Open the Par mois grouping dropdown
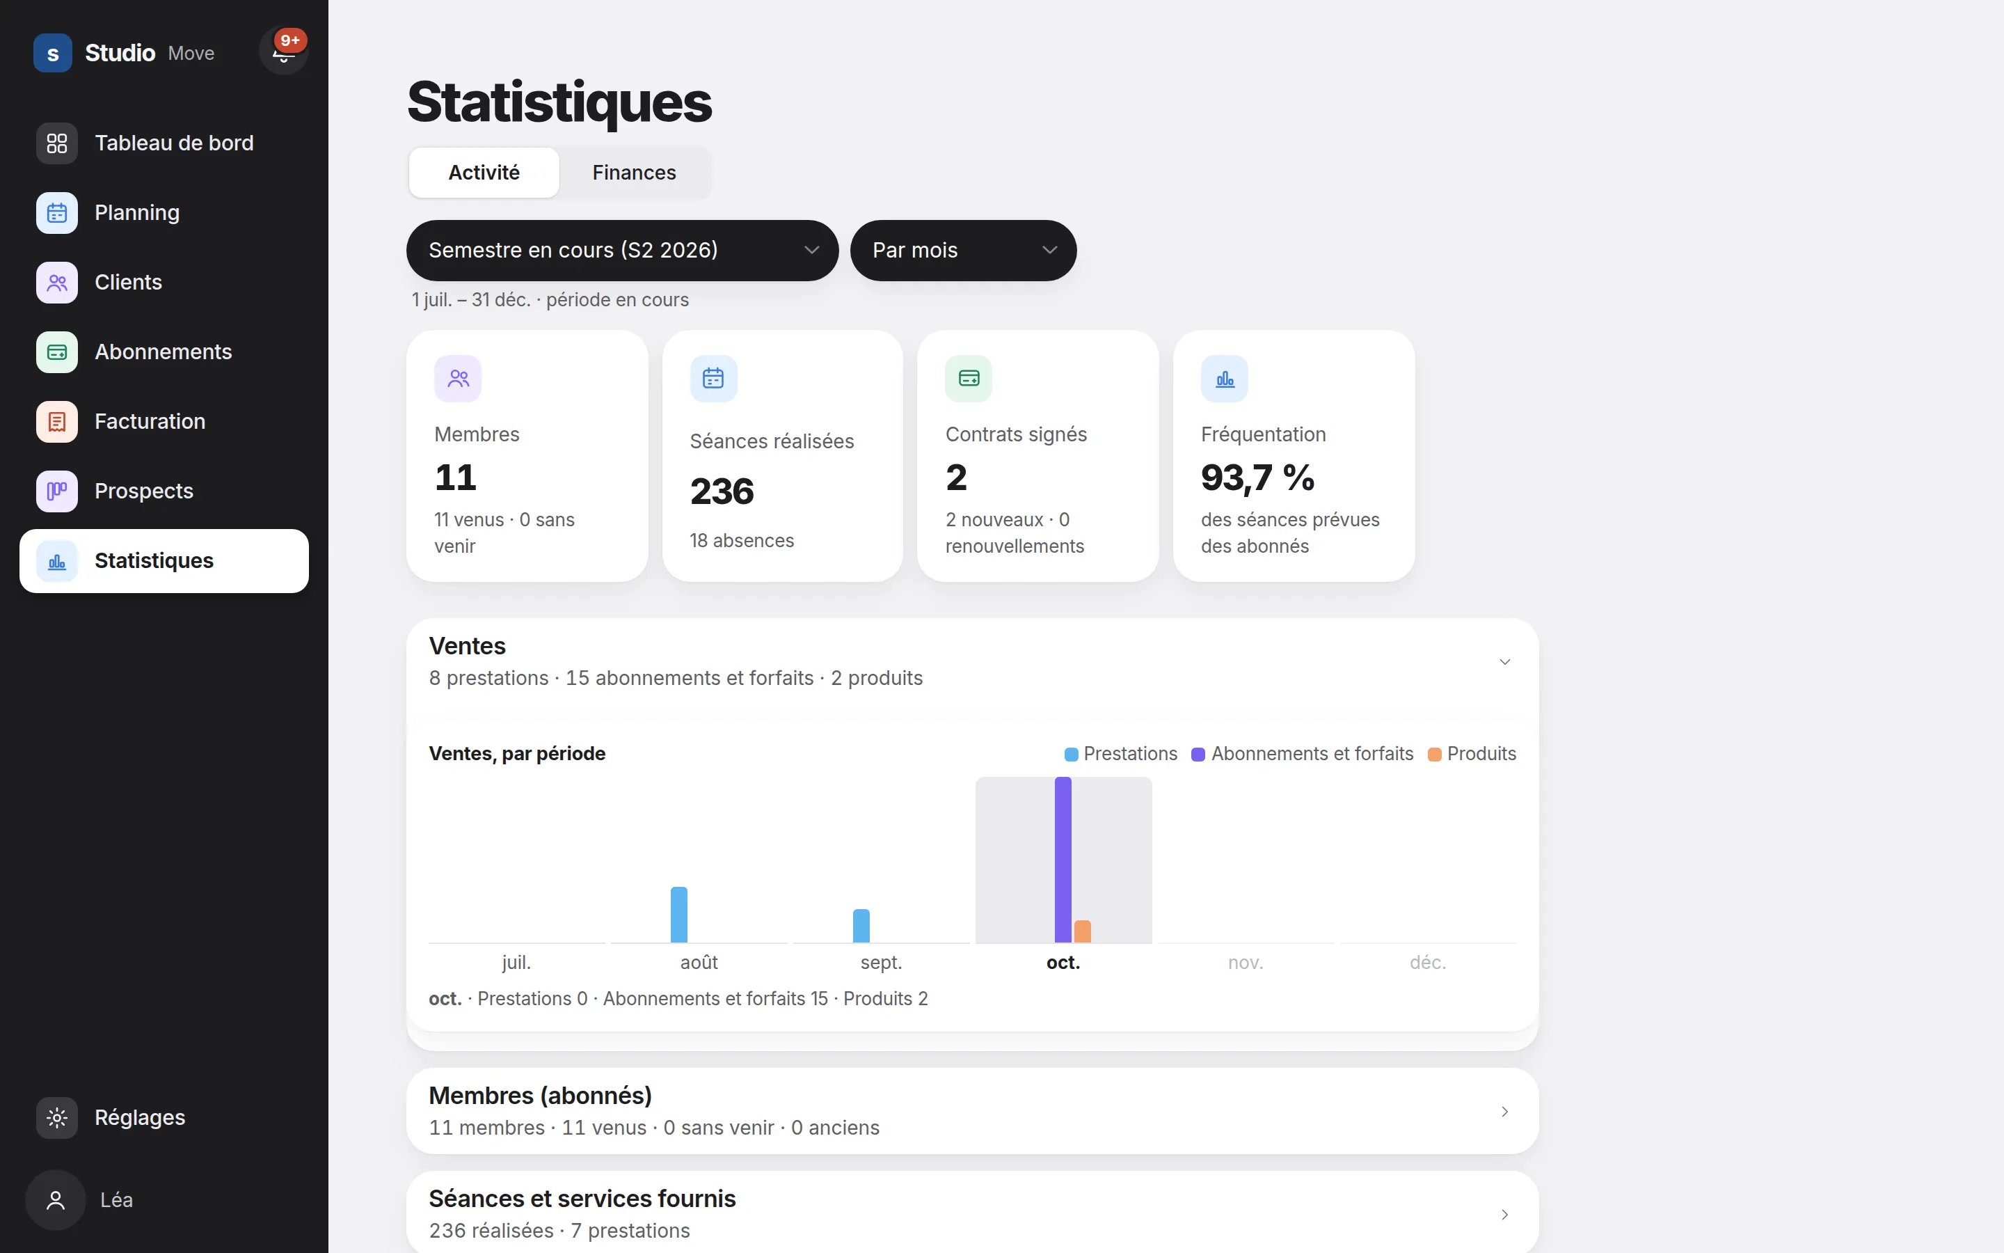The width and height of the screenshot is (2004, 1253). click(x=963, y=251)
